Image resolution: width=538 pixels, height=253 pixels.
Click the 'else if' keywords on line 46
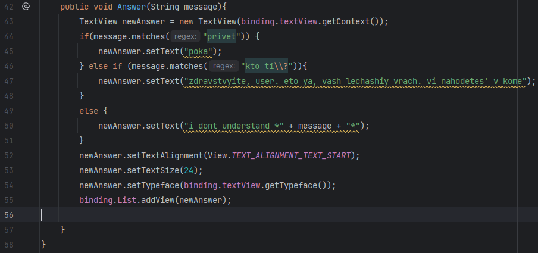[105, 66]
